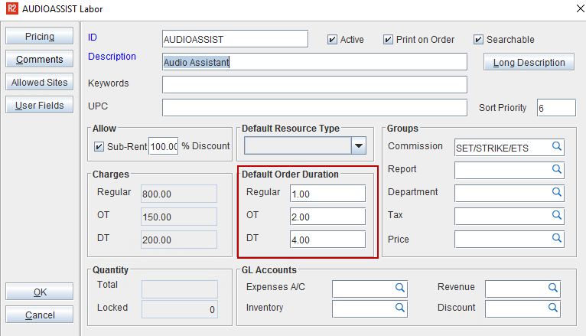Click the Price group search icon
The height and width of the screenshot is (336, 586).
[x=558, y=239]
